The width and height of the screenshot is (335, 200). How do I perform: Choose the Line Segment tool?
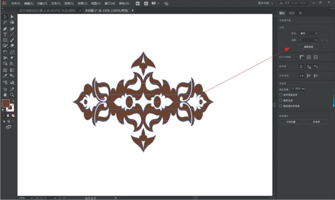point(12,34)
